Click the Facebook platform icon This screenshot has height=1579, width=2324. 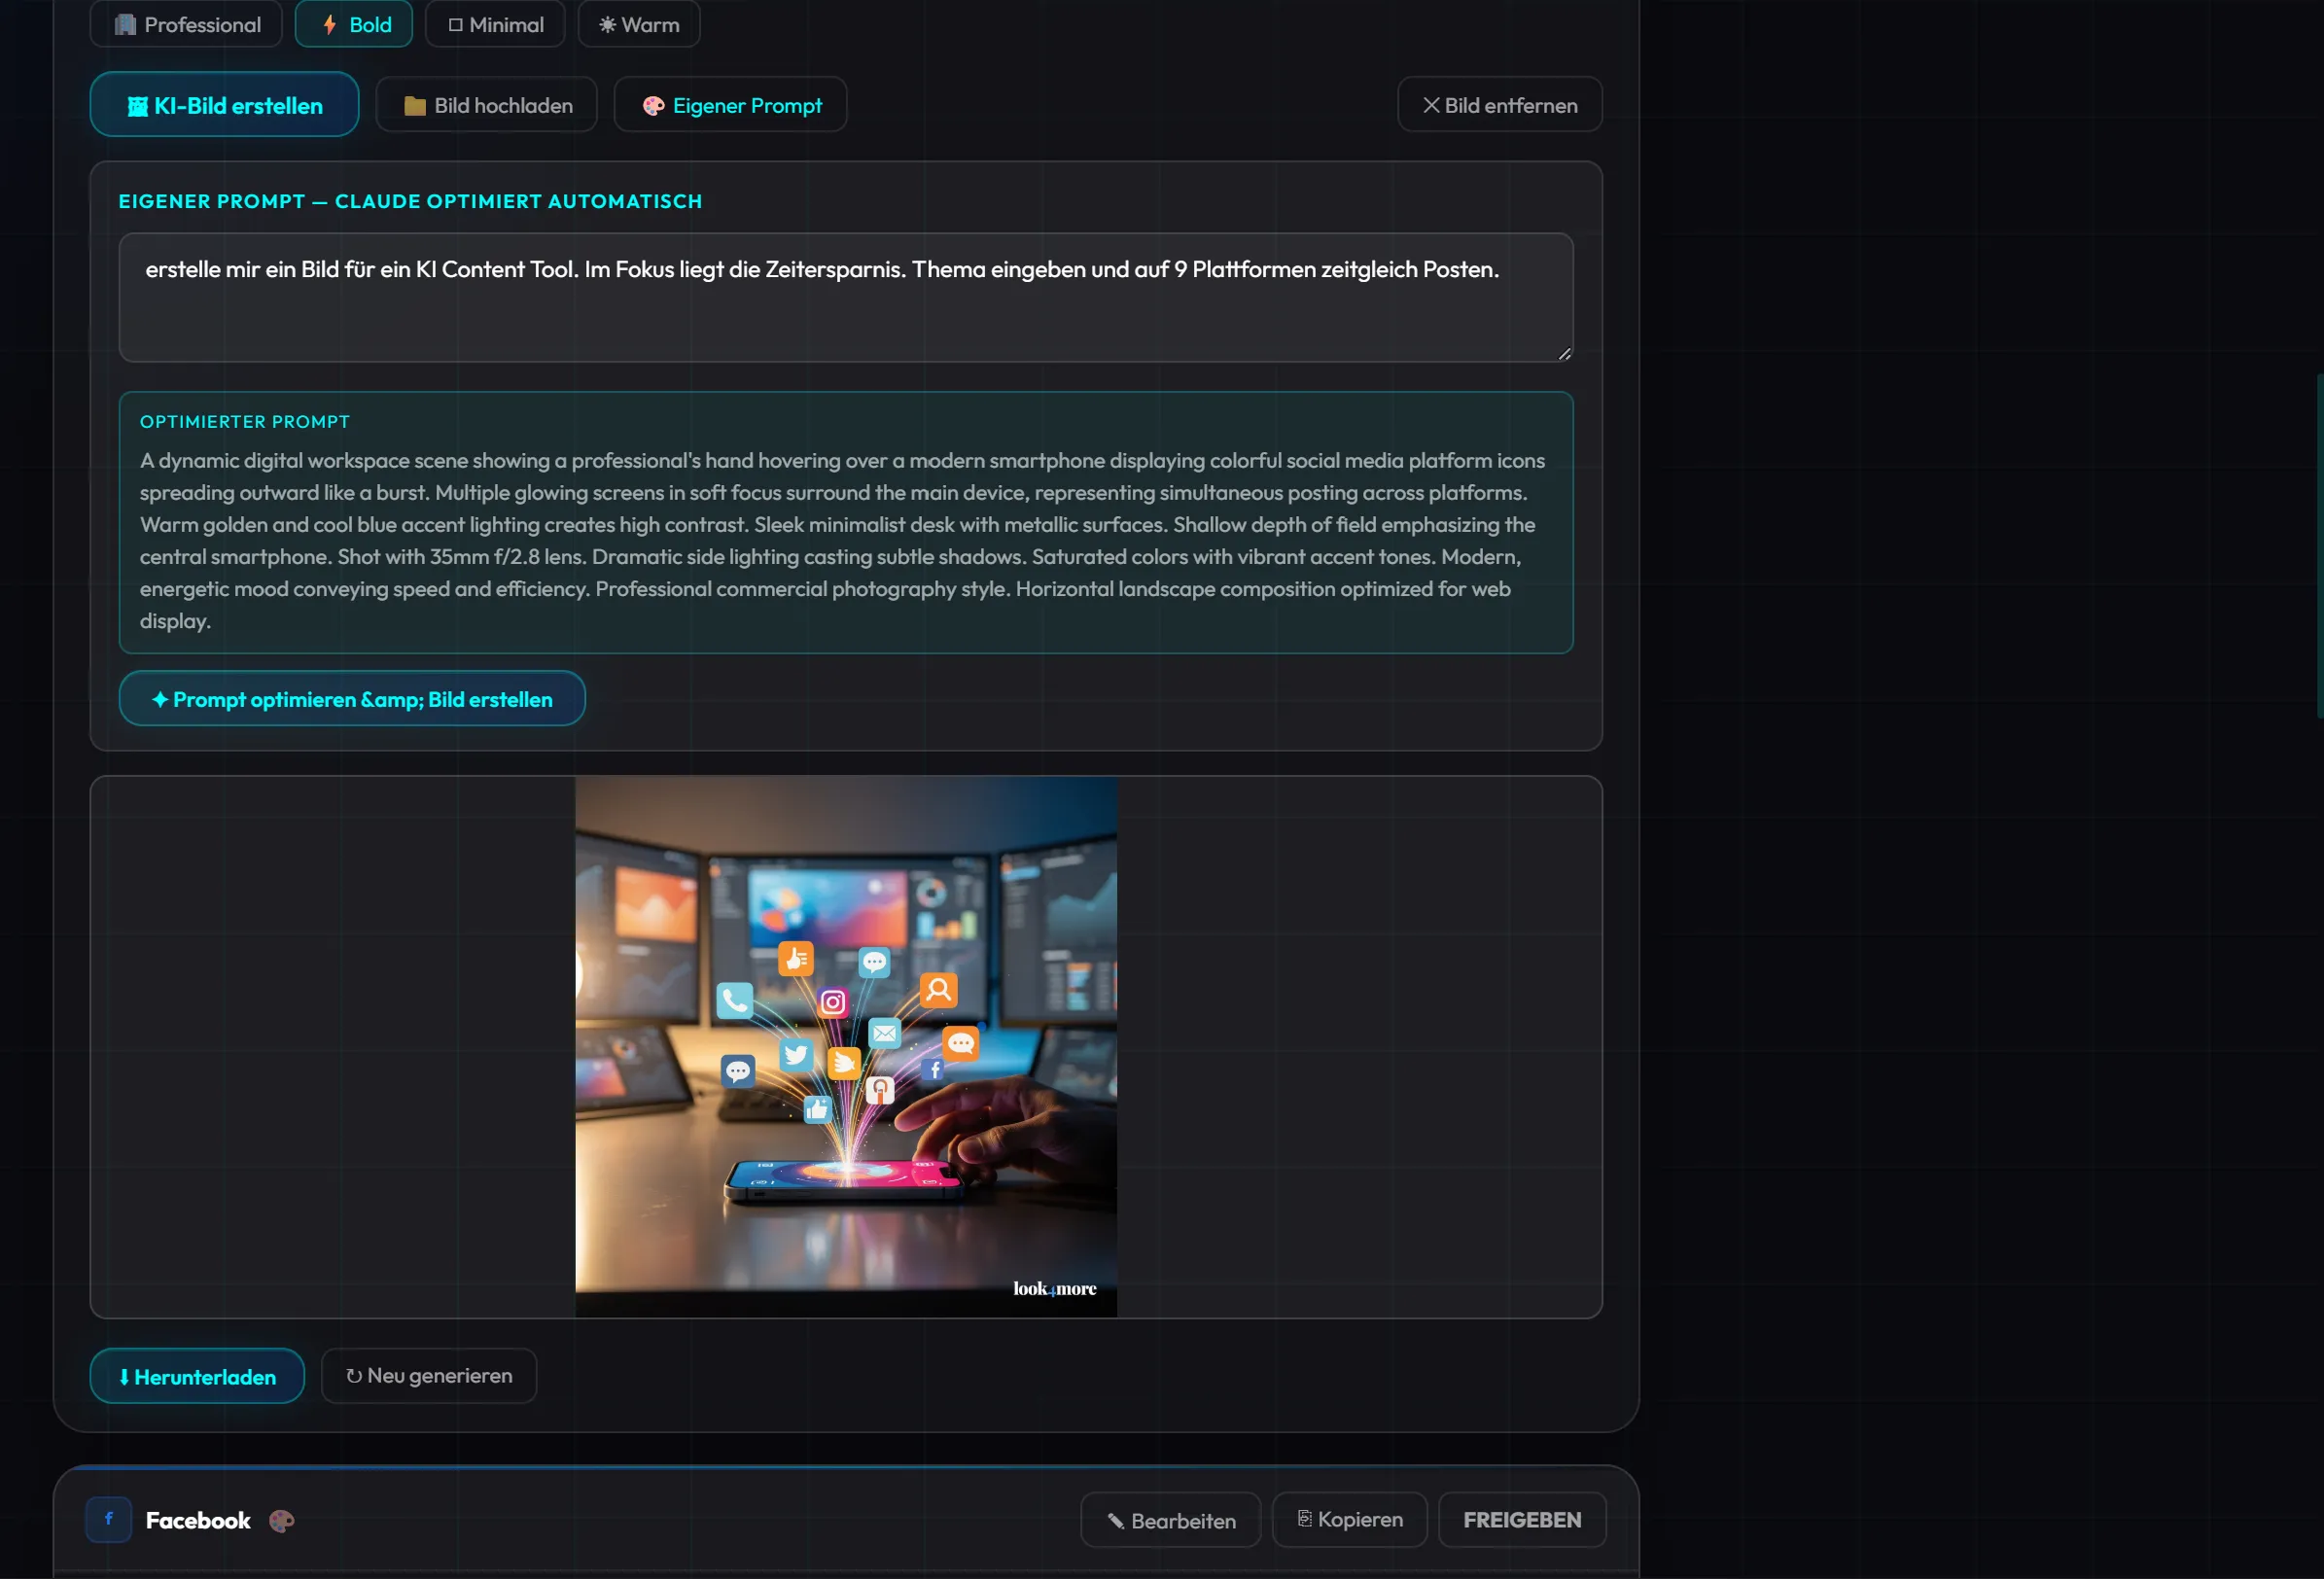[109, 1519]
